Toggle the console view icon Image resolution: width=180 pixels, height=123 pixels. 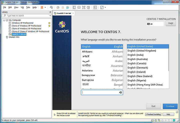tap(95, 7)
